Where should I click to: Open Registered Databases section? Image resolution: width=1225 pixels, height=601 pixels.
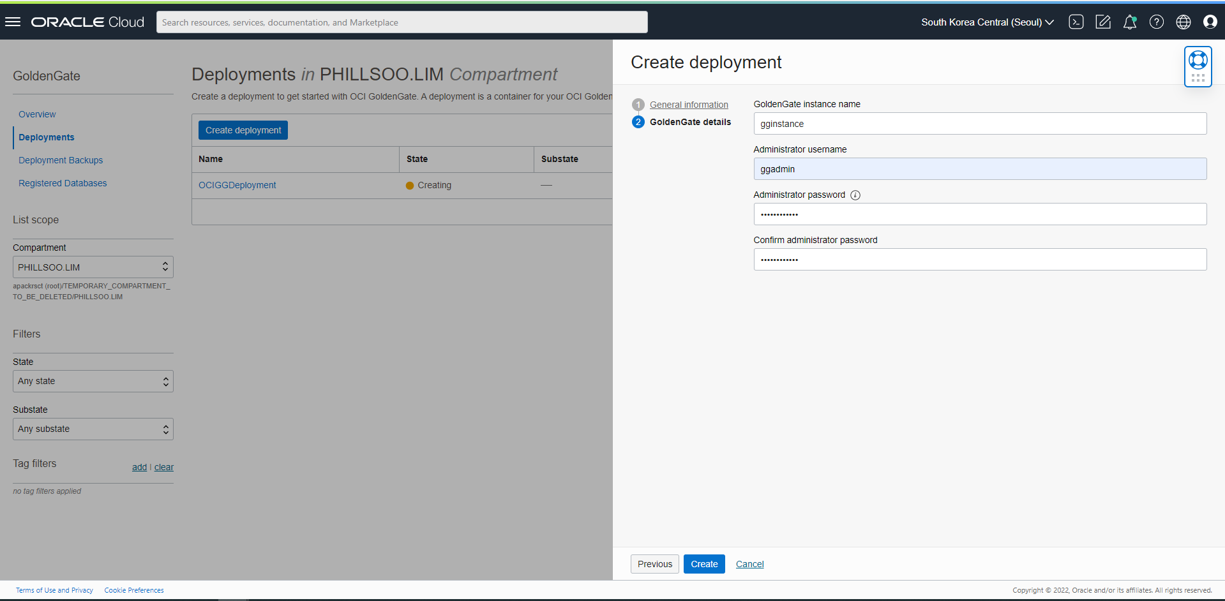(x=63, y=183)
